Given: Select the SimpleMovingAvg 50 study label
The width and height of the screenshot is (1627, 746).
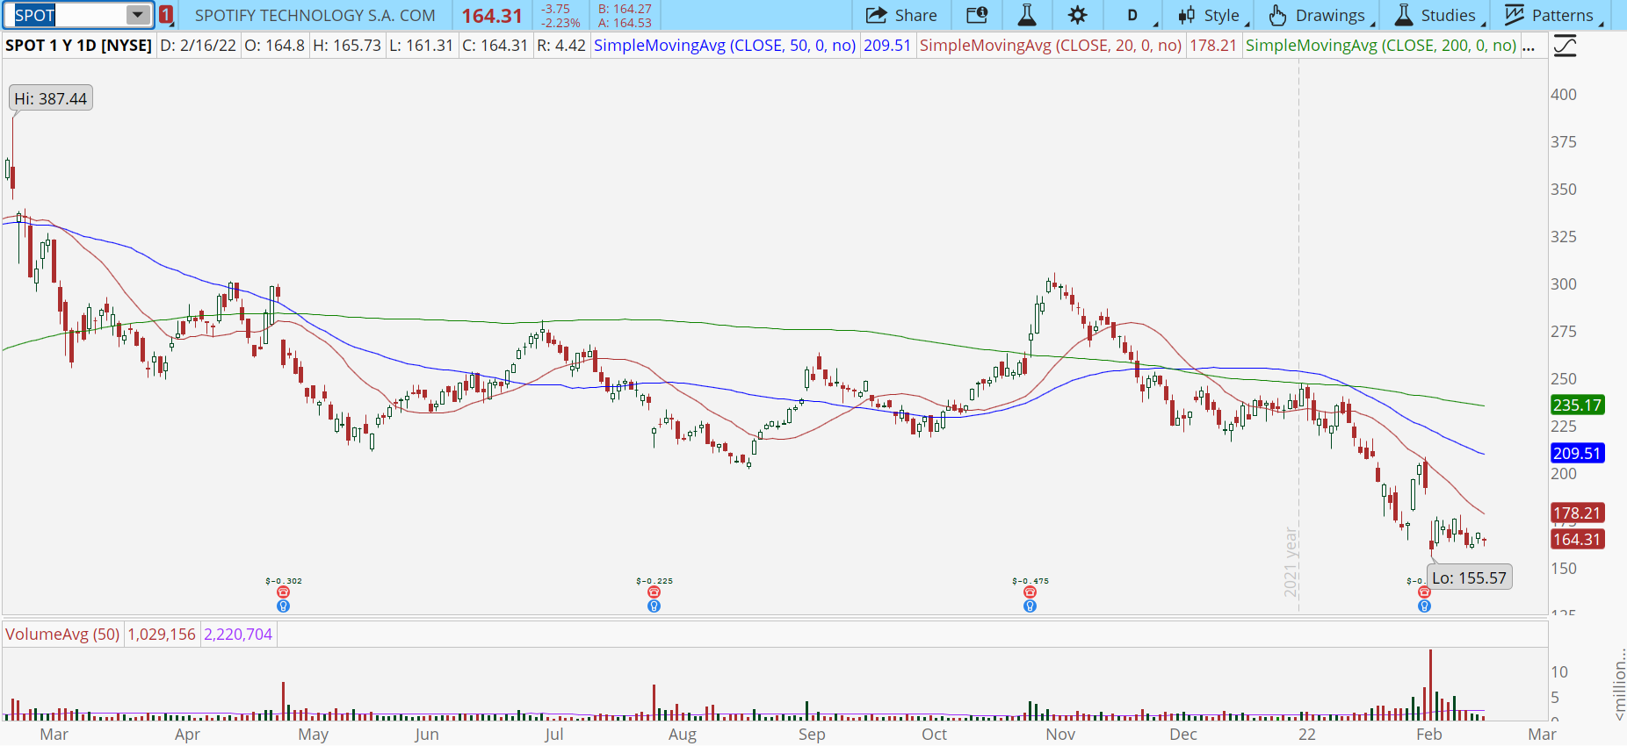Looking at the screenshot, I should [x=725, y=46].
